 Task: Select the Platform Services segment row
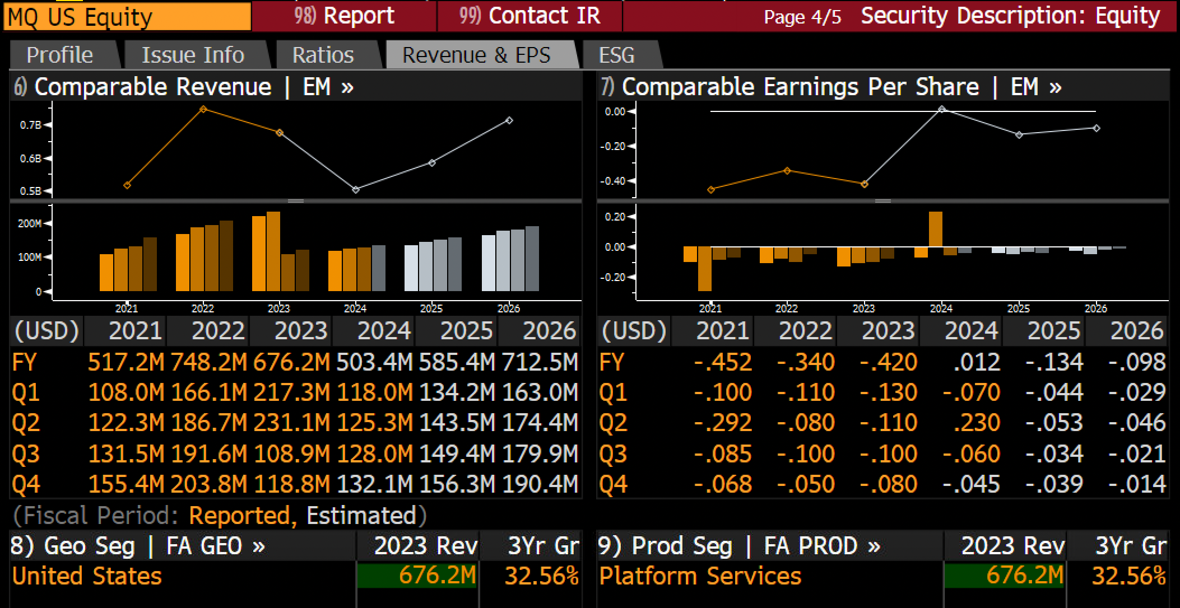point(883,576)
